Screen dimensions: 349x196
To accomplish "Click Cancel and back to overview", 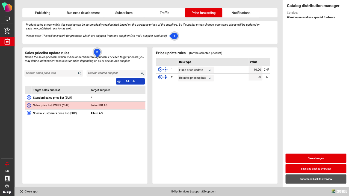I will 316,179.
